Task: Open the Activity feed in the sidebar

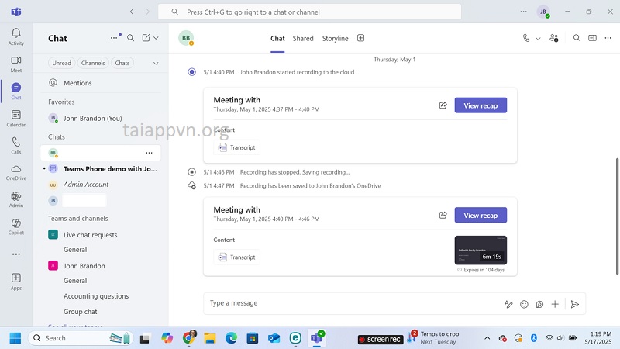Action: 15,36
